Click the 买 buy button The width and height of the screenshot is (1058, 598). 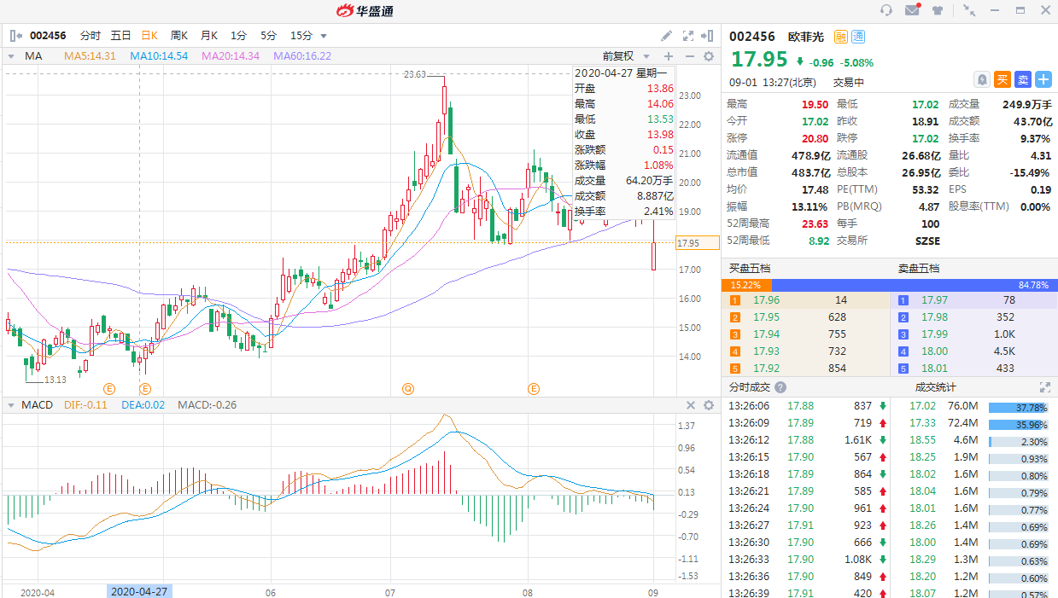(x=1002, y=79)
